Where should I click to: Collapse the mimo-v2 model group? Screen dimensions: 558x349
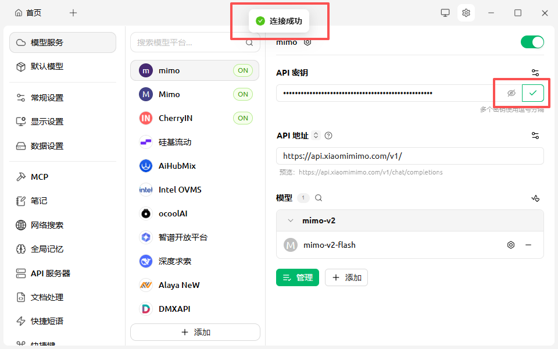291,220
